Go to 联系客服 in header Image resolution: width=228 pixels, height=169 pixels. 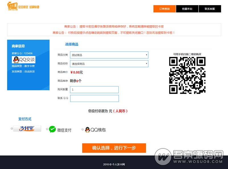click(x=210, y=9)
